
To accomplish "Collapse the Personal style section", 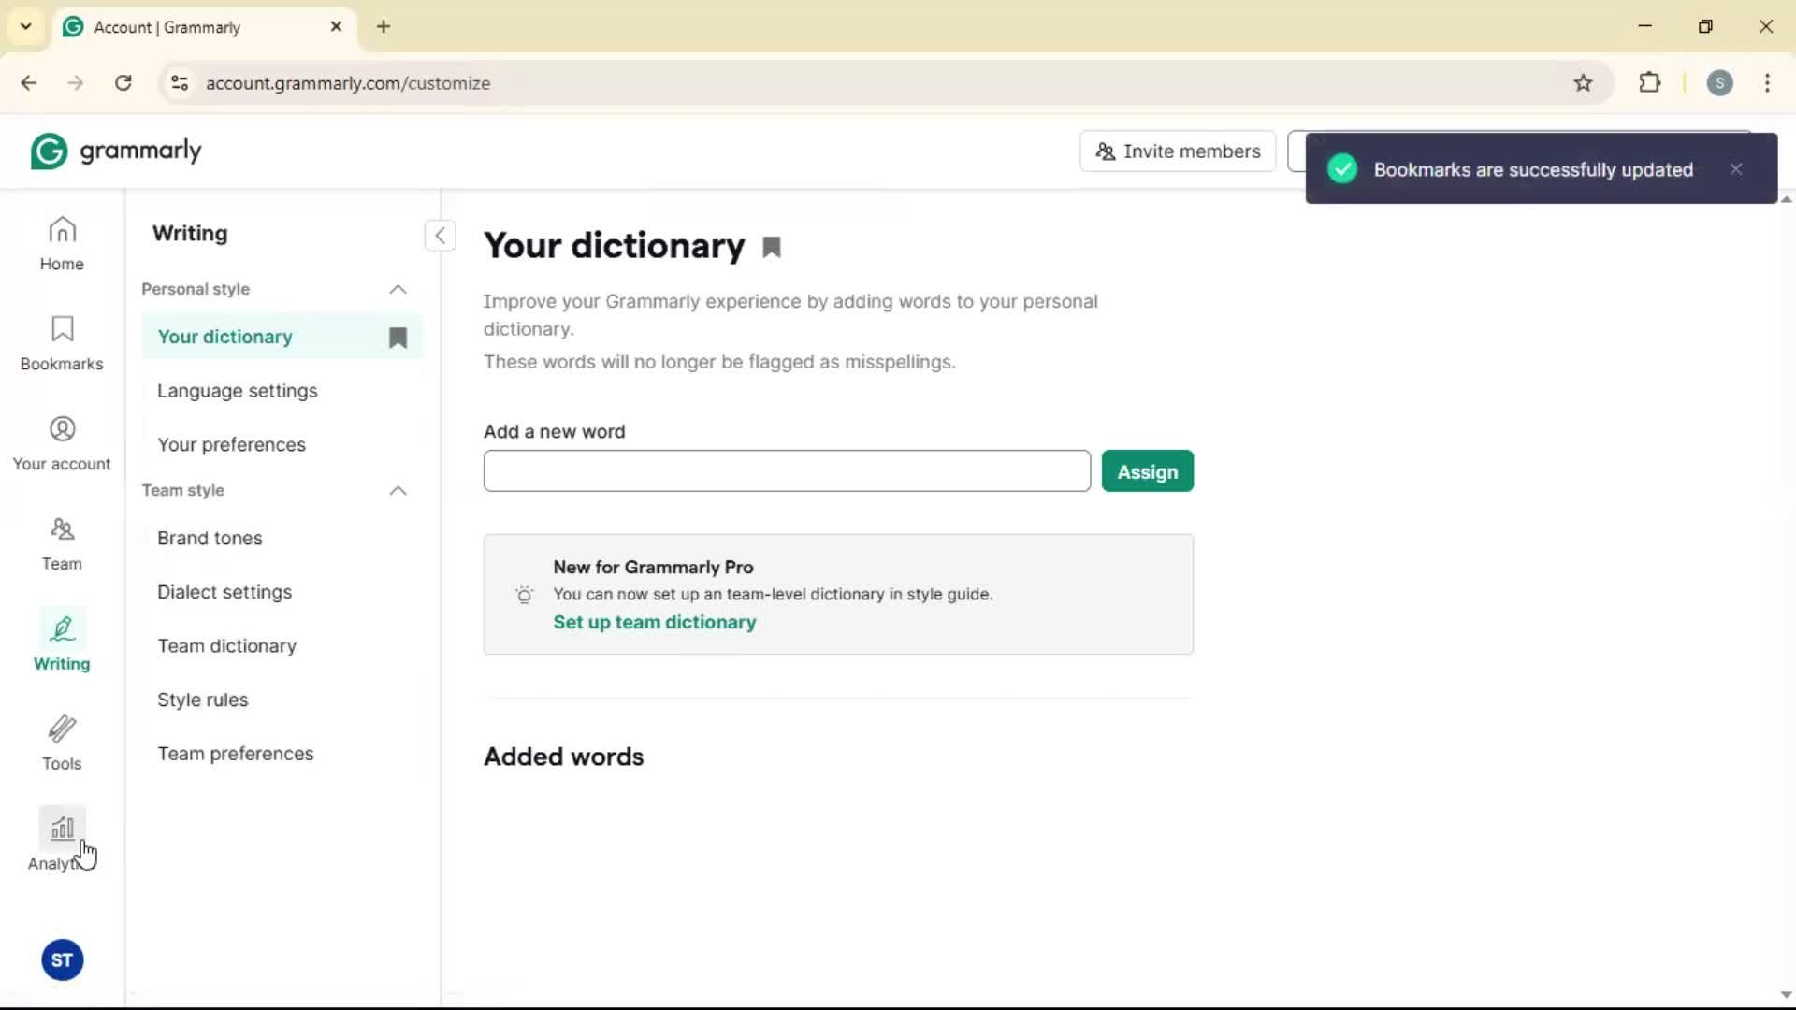I will (398, 289).
